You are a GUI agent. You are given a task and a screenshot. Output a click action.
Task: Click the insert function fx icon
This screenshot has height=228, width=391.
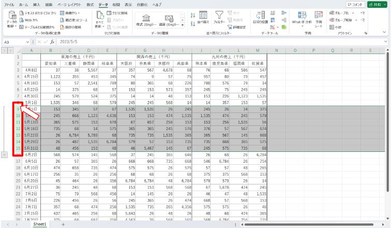click(x=52, y=41)
